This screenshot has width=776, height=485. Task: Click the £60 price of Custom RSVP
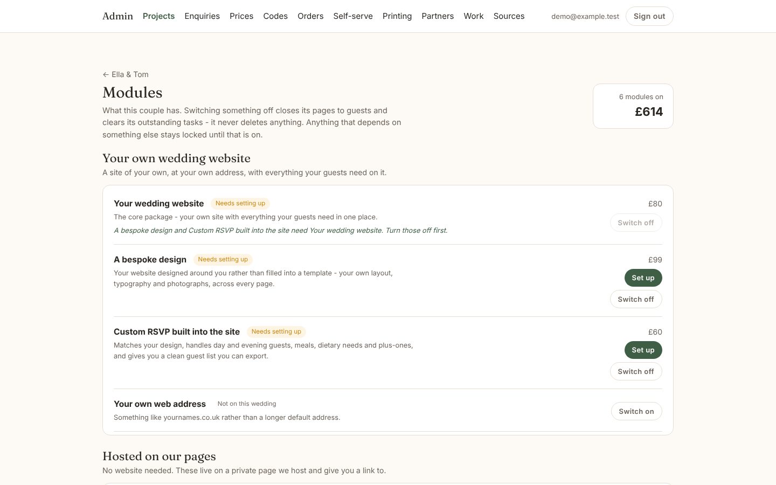655,332
